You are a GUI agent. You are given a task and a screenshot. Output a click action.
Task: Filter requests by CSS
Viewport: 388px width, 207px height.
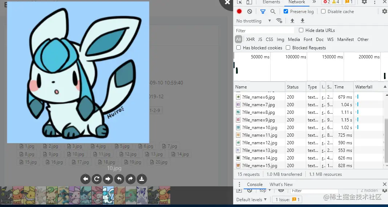click(269, 39)
